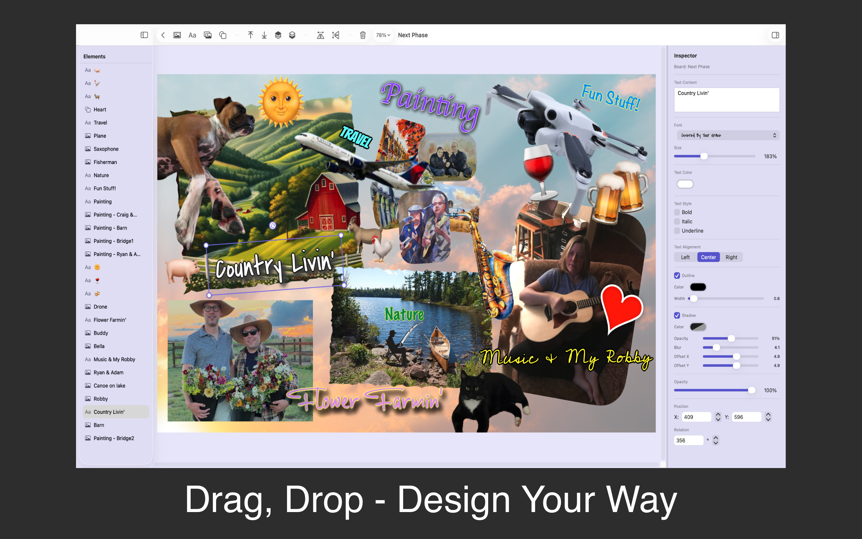
Task: Open the Text Color swatch
Action: pyautogui.click(x=685, y=184)
